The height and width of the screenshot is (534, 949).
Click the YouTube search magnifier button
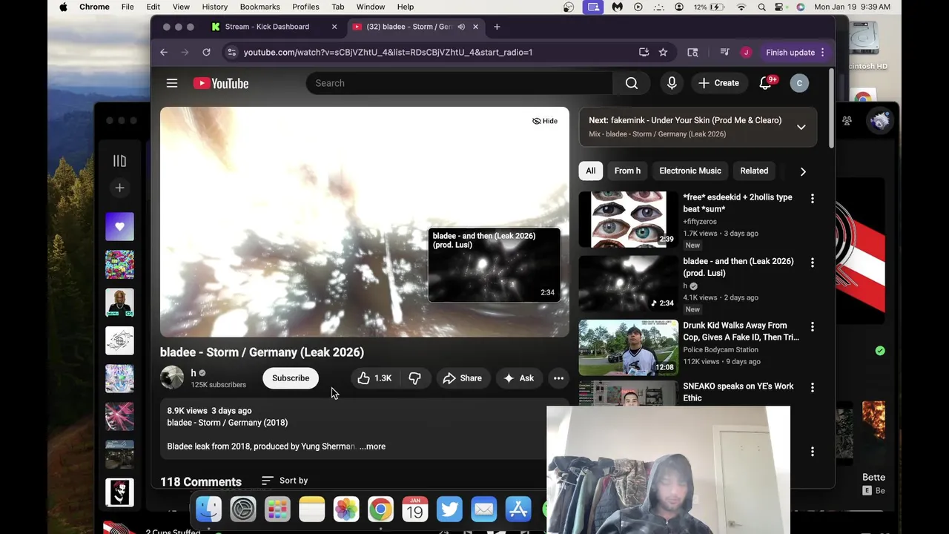point(632,83)
